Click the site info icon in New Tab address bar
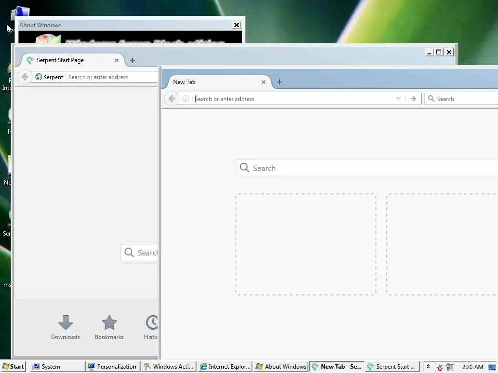The image size is (498, 373). click(186, 99)
